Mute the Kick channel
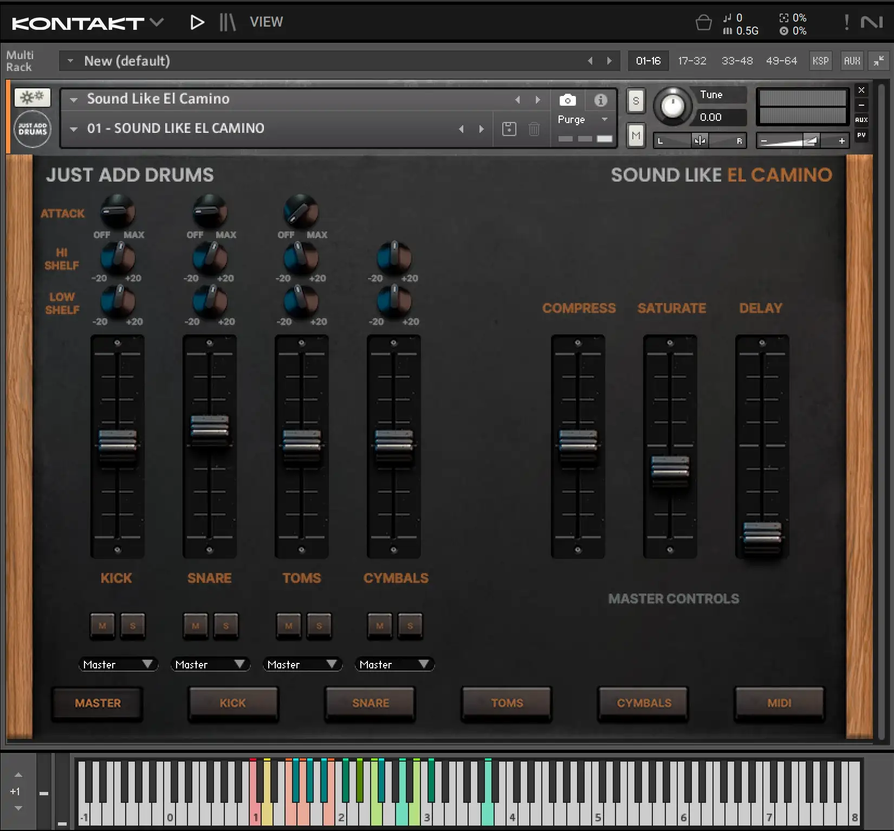This screenshot has height=831, width=894. tap(102, 626)
